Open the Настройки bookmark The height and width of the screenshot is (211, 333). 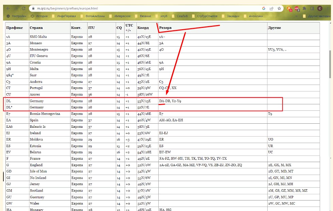[16, 16]
